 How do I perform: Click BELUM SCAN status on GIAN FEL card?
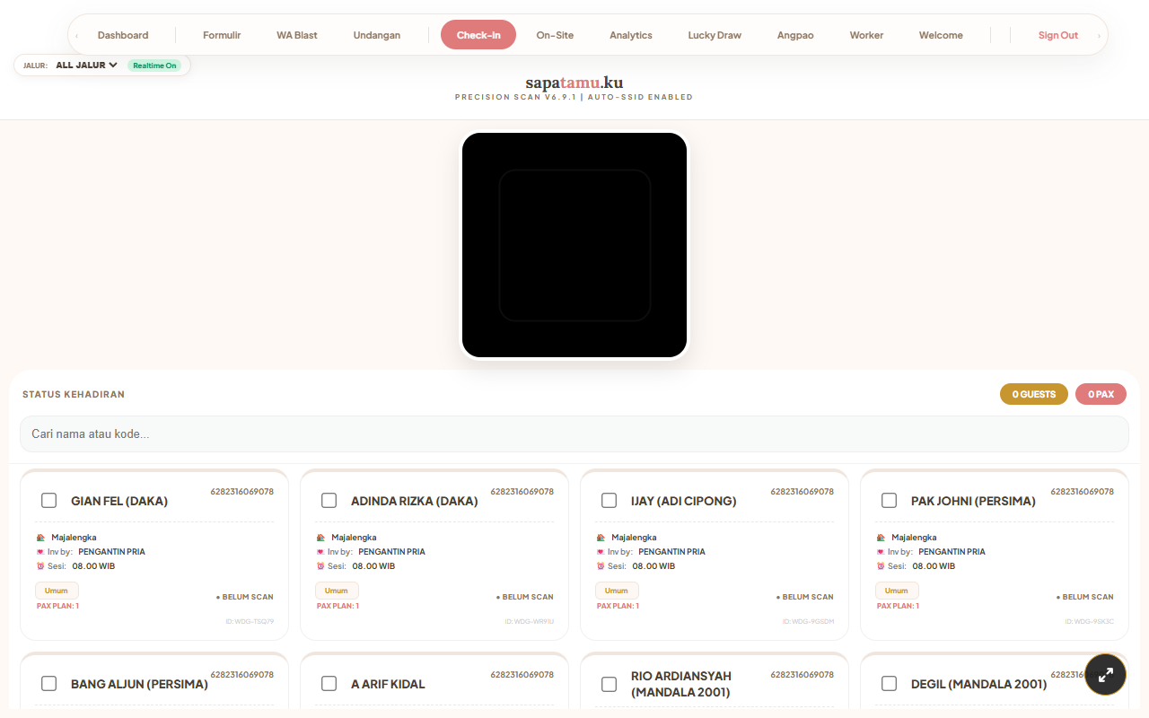click(244, 597)
